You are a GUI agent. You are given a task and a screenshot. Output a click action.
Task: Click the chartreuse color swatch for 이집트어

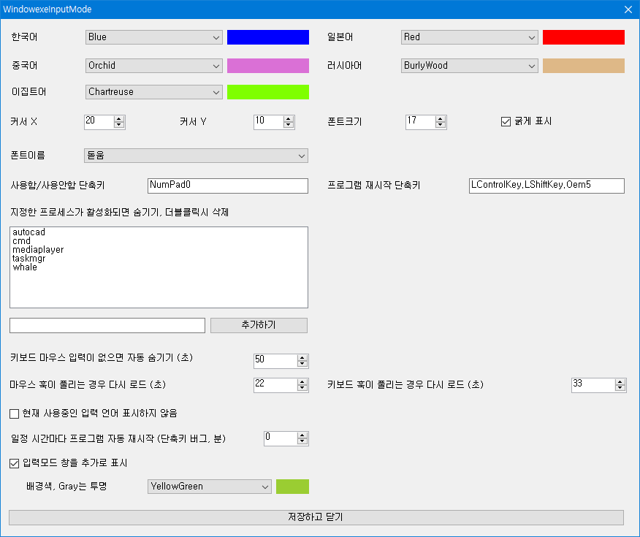pos(267,92)
